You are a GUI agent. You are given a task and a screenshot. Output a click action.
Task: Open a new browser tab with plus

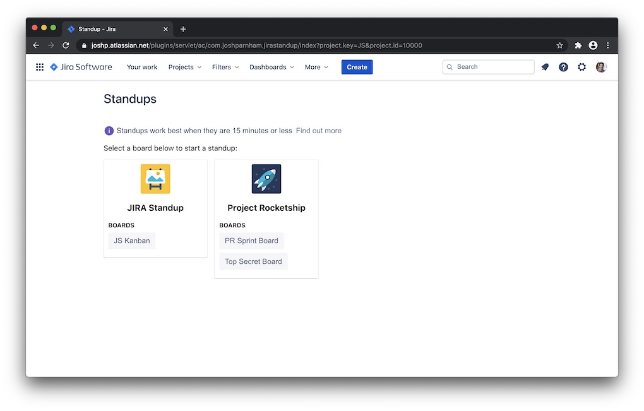point(183,29)
